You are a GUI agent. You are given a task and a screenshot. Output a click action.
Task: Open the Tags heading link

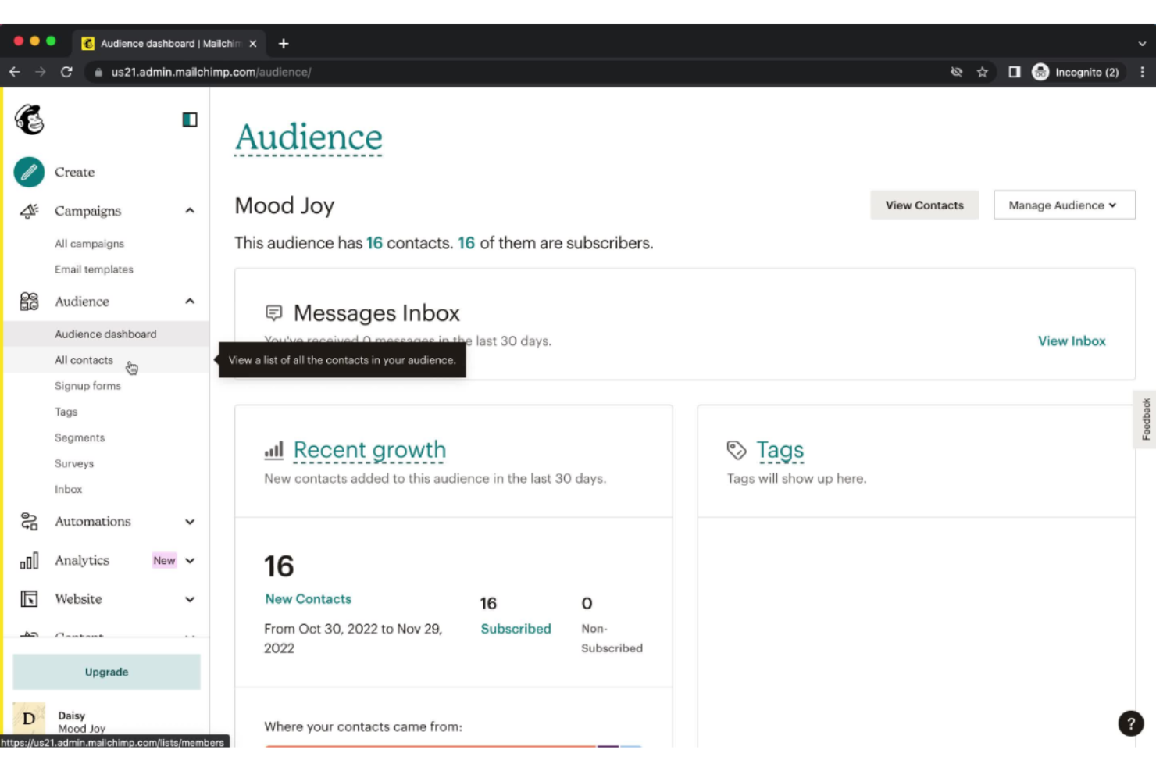pyautogui.click(x=780, y=450)
